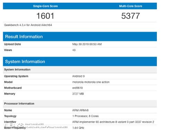This screenshot has width=171, height=135.
Task: Click the Result Information section header
Action: tap(80, 37)
